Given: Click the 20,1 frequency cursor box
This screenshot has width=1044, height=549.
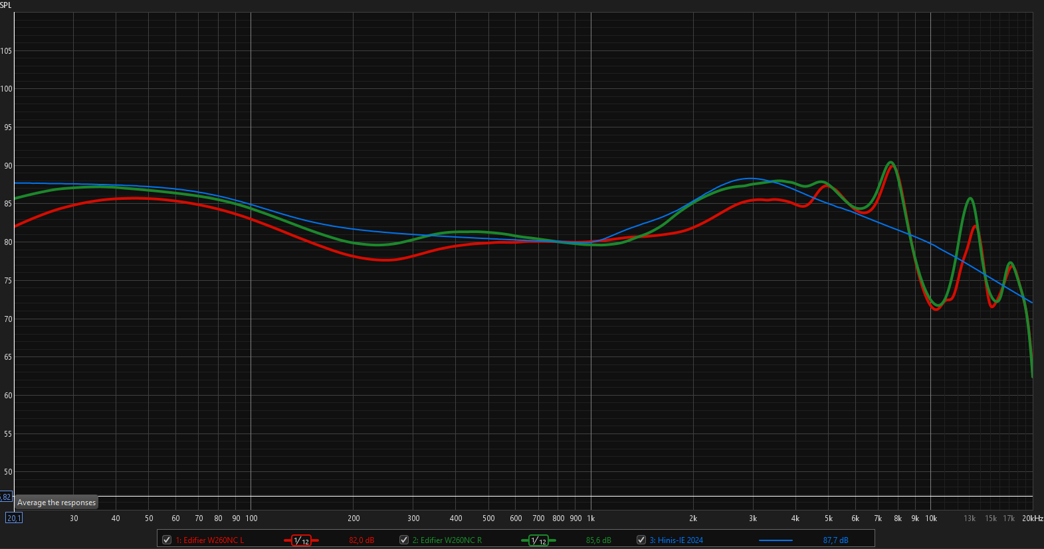Looking at the screenshot, I should pyautogui.click(x=14, y=518).
